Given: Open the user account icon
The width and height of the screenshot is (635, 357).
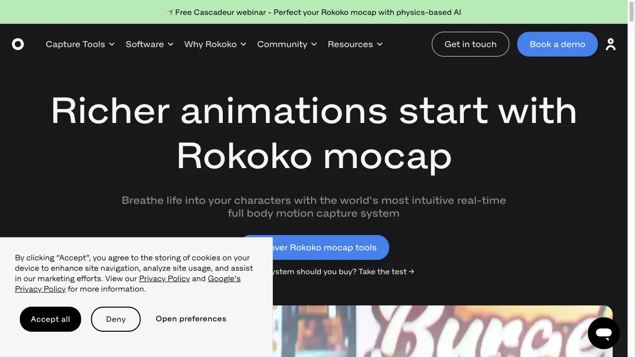Looking at the screenshot, I should coord(611,44).
